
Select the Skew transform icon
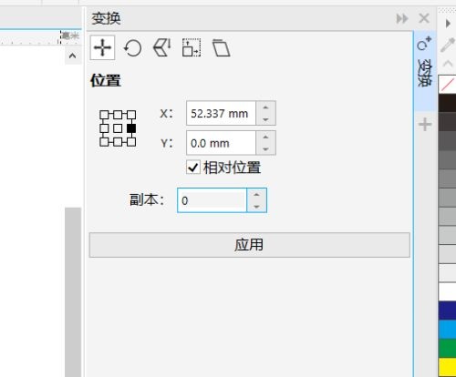tap(221, 47)
